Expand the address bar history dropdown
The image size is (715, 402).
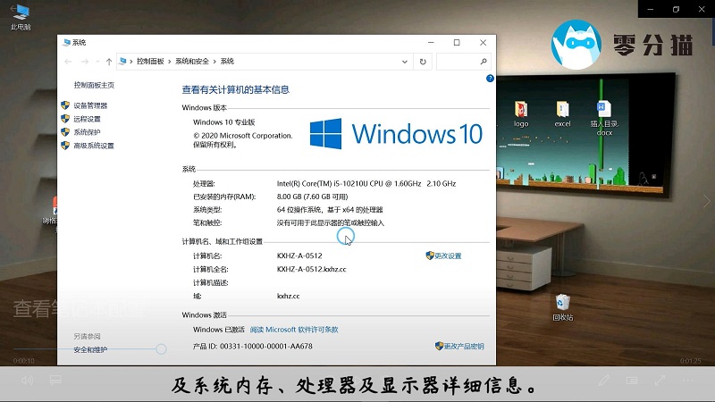[405, 62]
